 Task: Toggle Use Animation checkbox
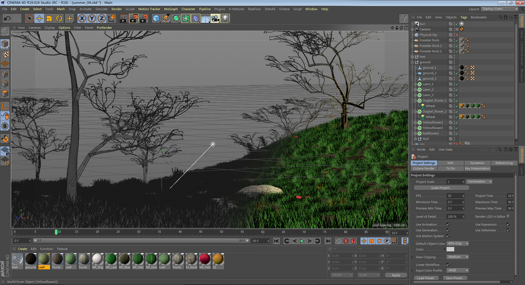(x=448, y=224)
